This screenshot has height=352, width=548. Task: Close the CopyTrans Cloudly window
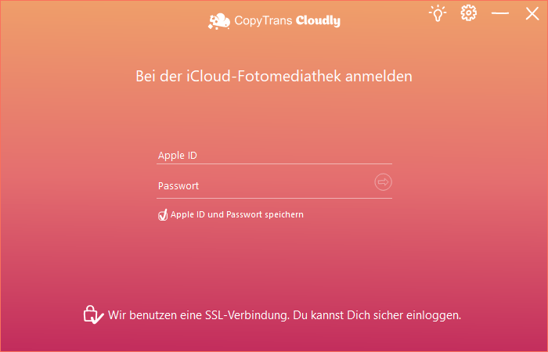[x=532, y=13]
